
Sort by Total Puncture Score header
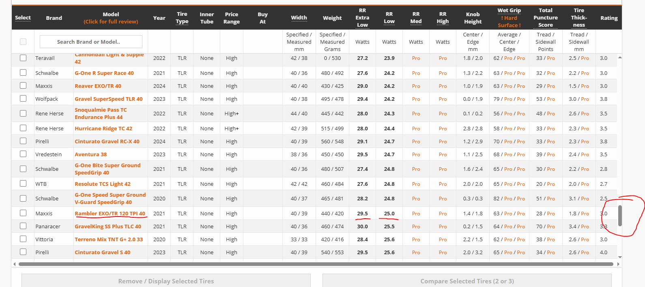point(545,18)
